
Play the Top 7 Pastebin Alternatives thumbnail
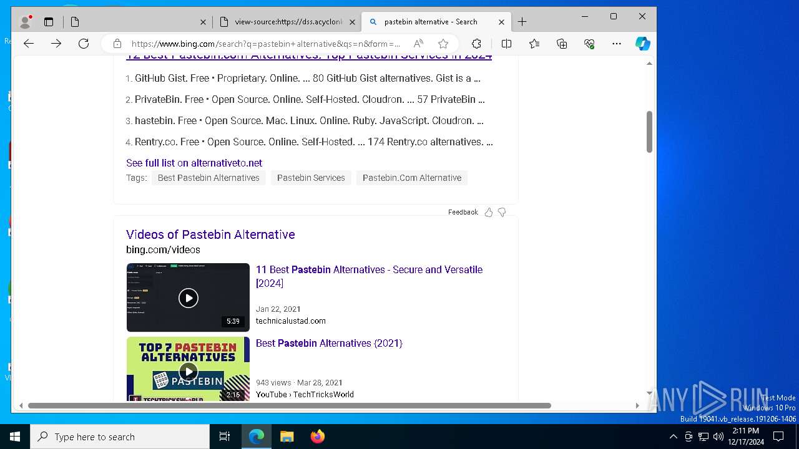click(188, 369)
